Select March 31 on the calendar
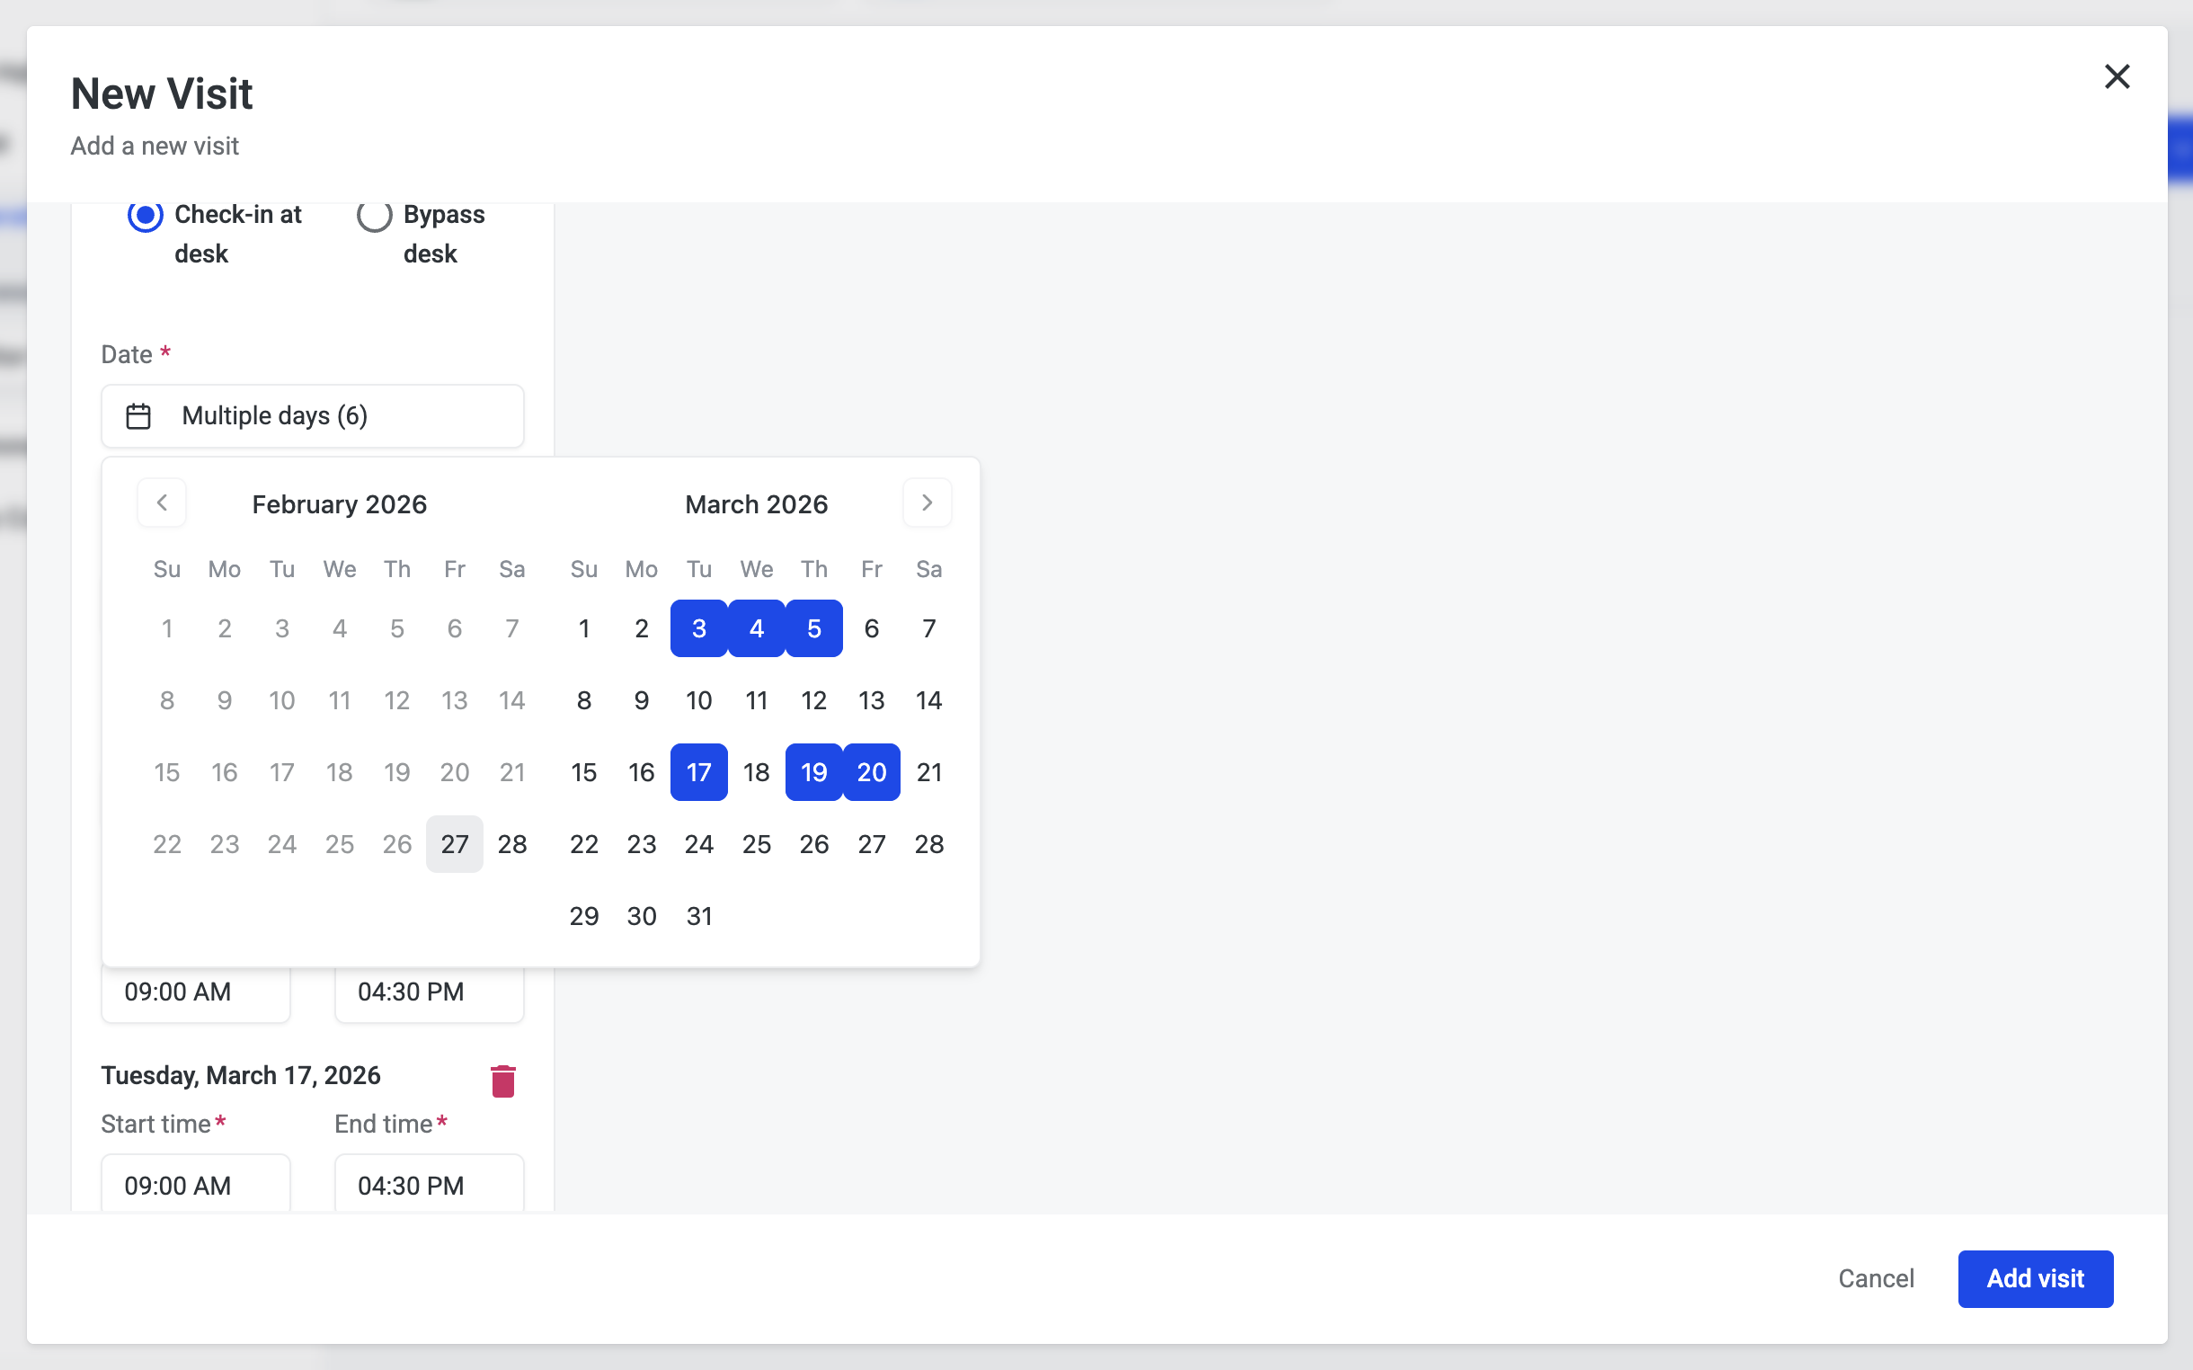 [x=698, y=916]
